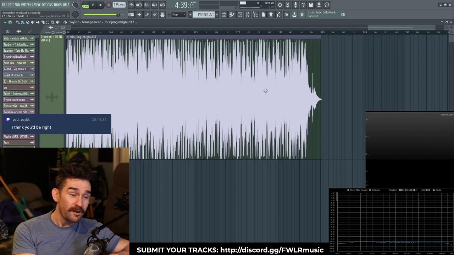Open help question mark icon
Viewport: 454px width, 255px height.
click(x=303, y=5)
